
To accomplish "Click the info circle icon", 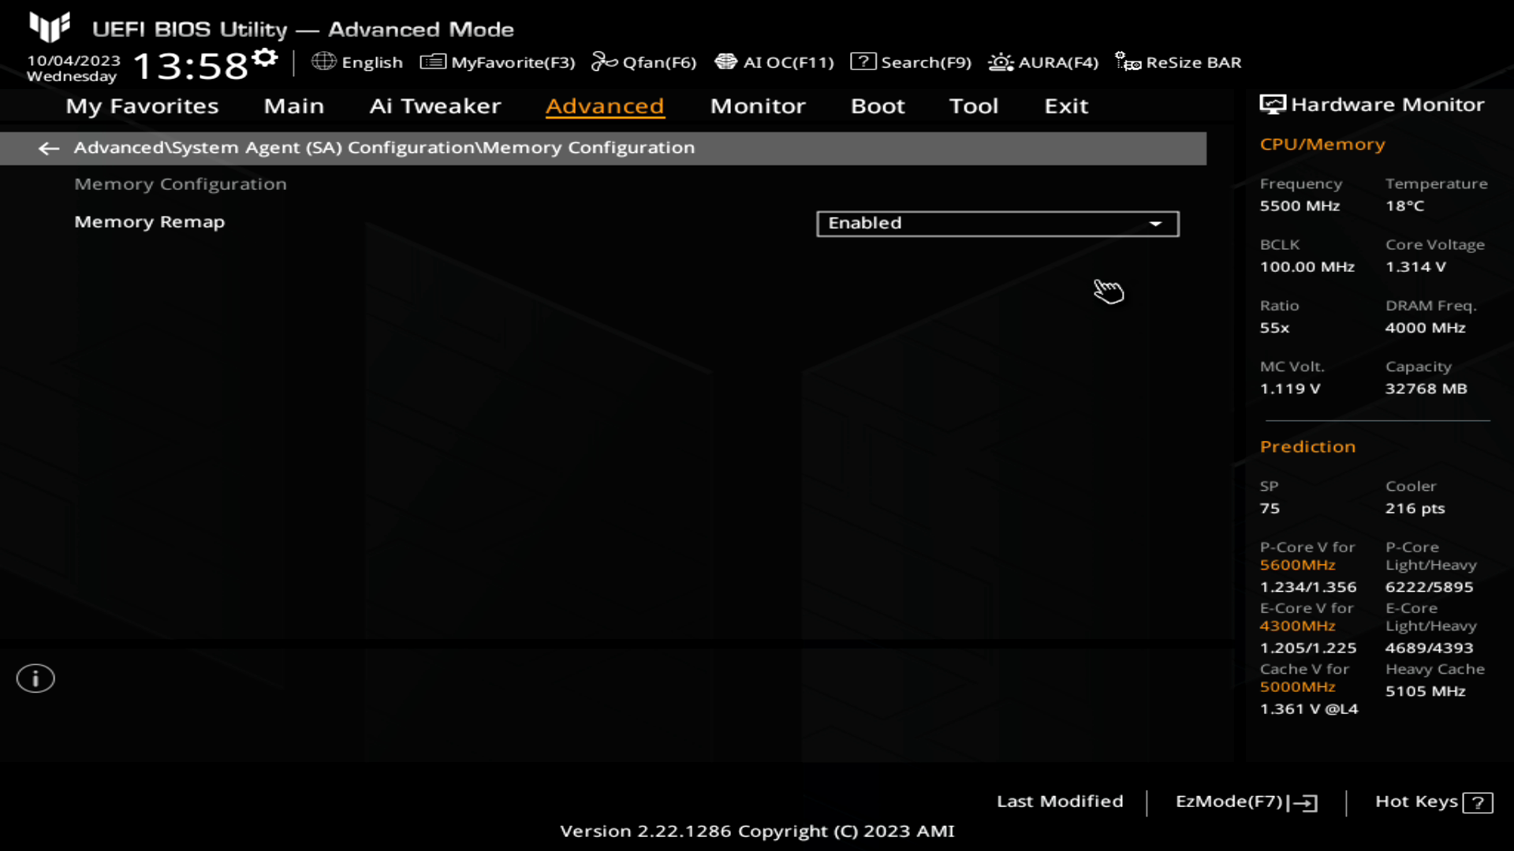I will 35,678.
